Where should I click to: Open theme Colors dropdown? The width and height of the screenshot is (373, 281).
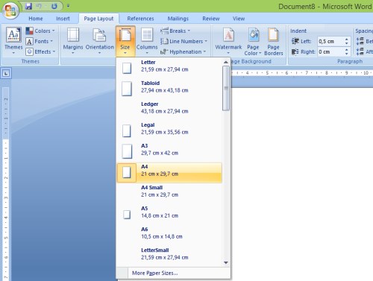click(40, 31)
